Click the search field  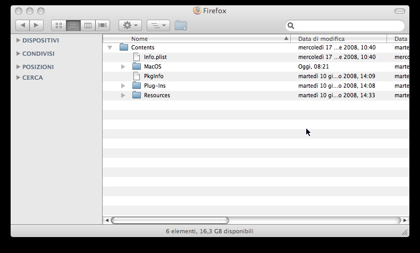click(x=345, y=26)
